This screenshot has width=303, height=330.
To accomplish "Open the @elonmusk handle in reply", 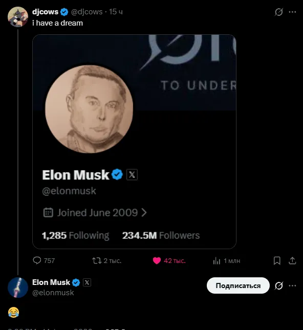I will click(x=53, y=293).
